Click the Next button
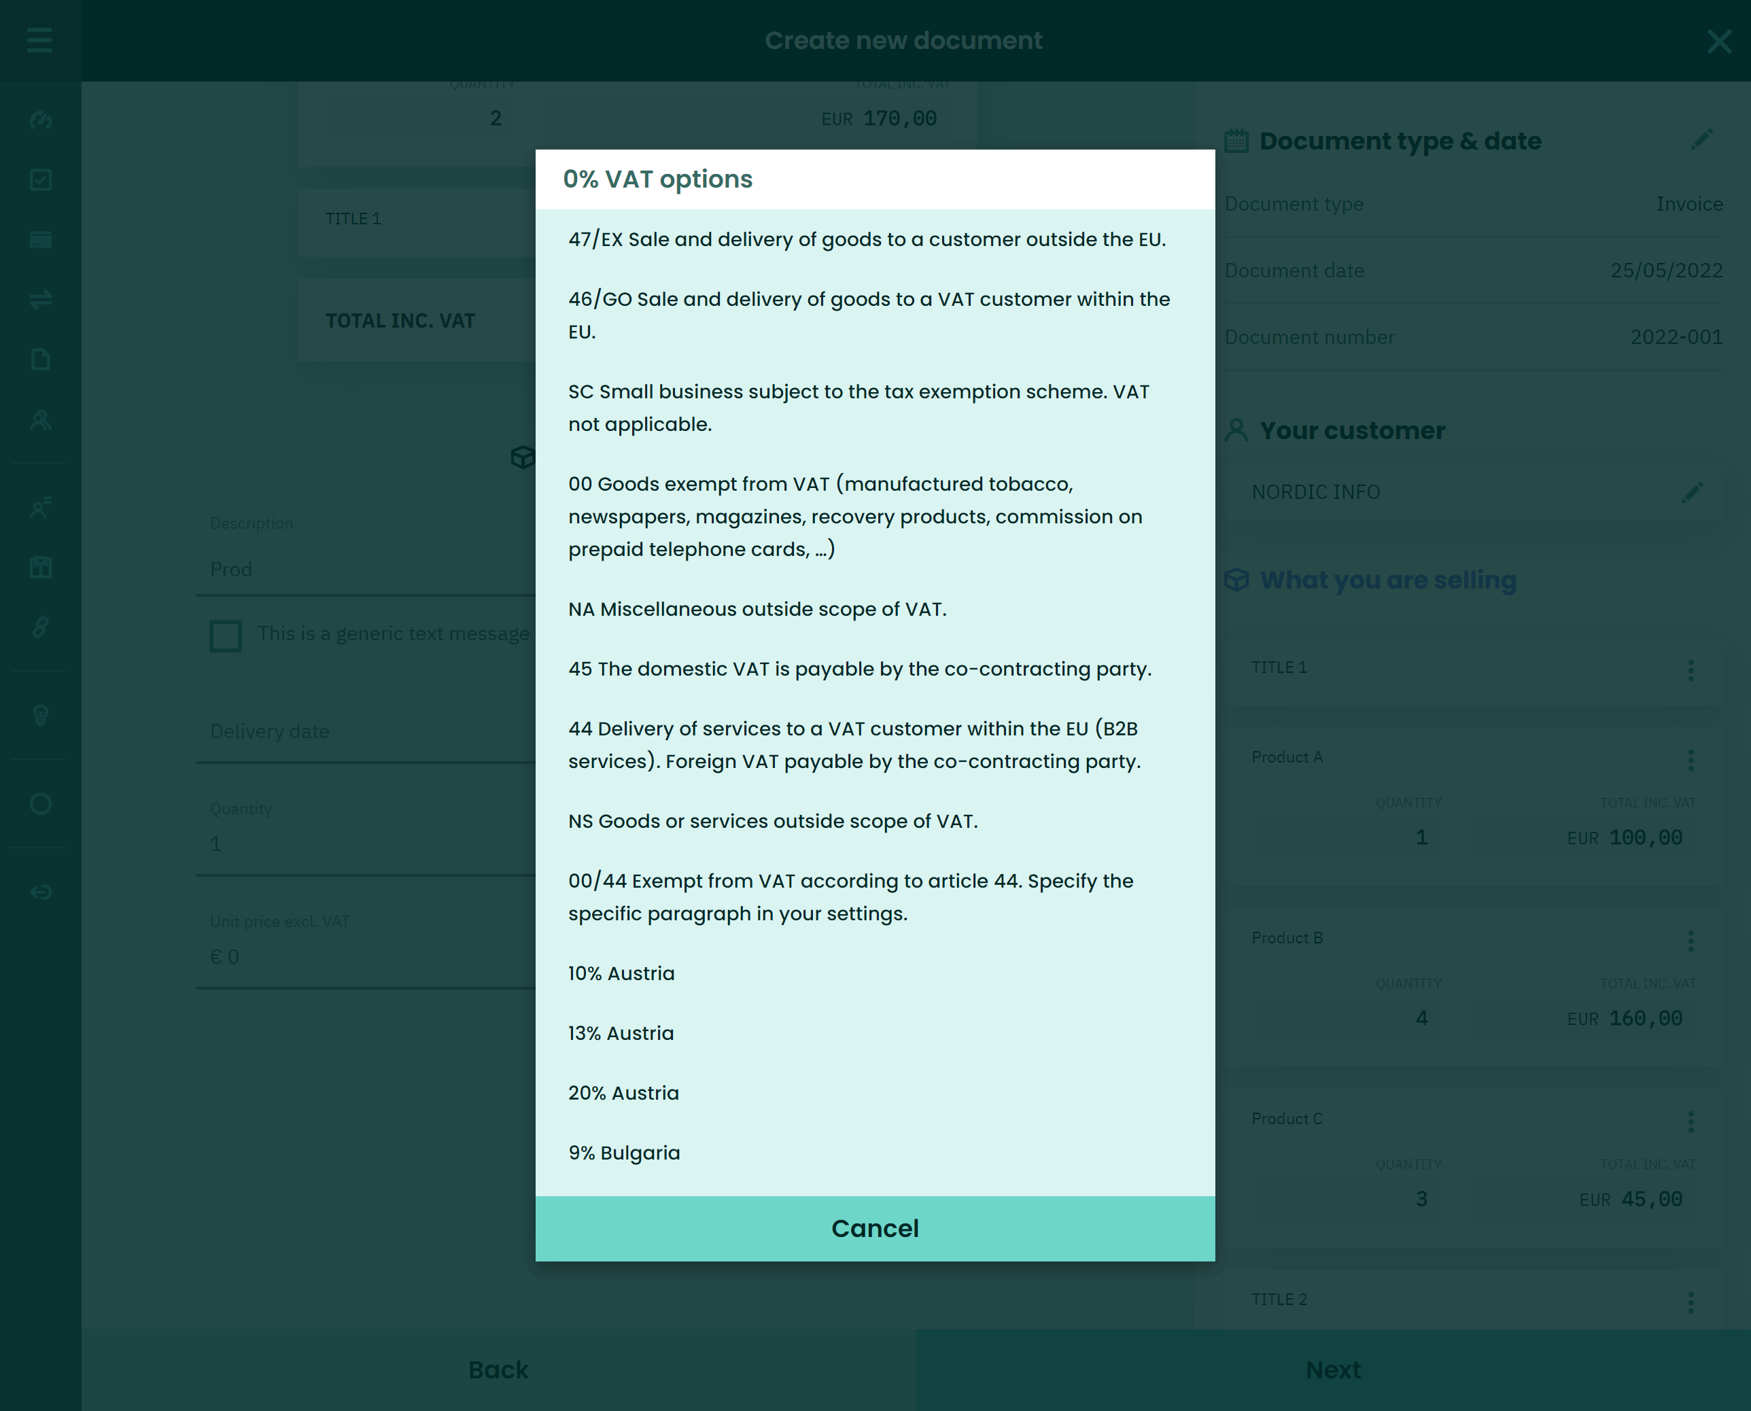Screen dimensions: 1751x1411 pyautogui.click(x=1333, y=1370)
